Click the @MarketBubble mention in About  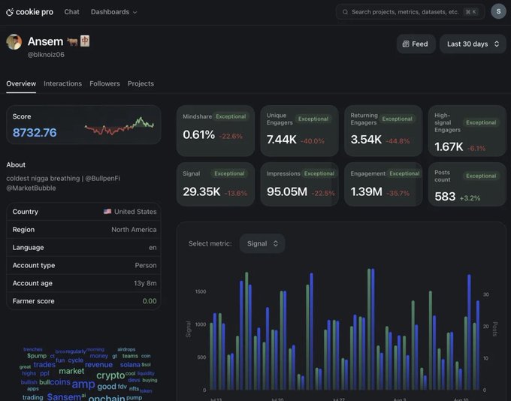[x=31, y=188]
